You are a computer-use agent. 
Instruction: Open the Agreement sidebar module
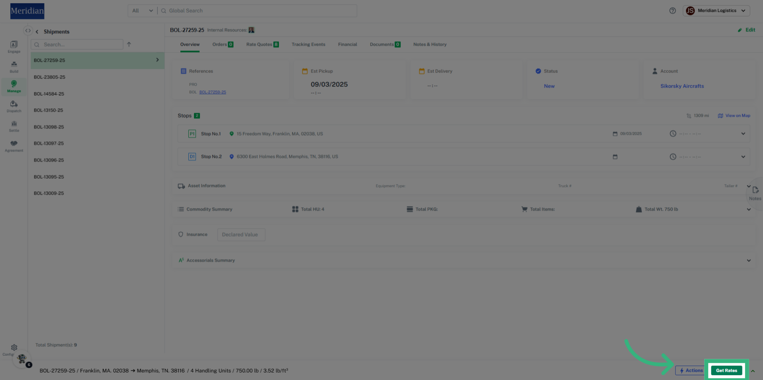(14, 146)
